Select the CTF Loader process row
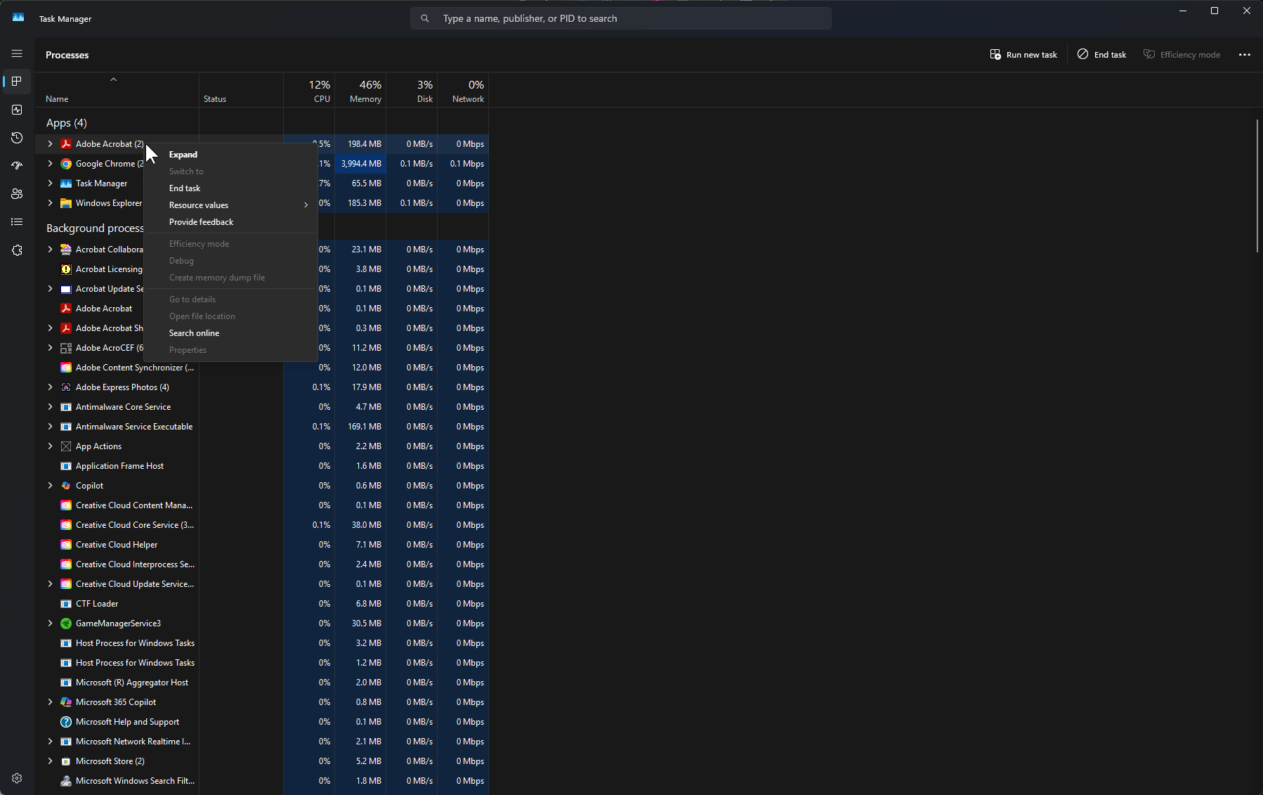This screenshot has width=1263, height=795. 261,604
